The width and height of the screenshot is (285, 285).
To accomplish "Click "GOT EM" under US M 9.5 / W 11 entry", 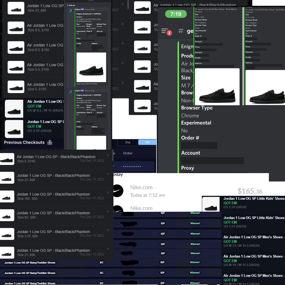I will point(34,106).
